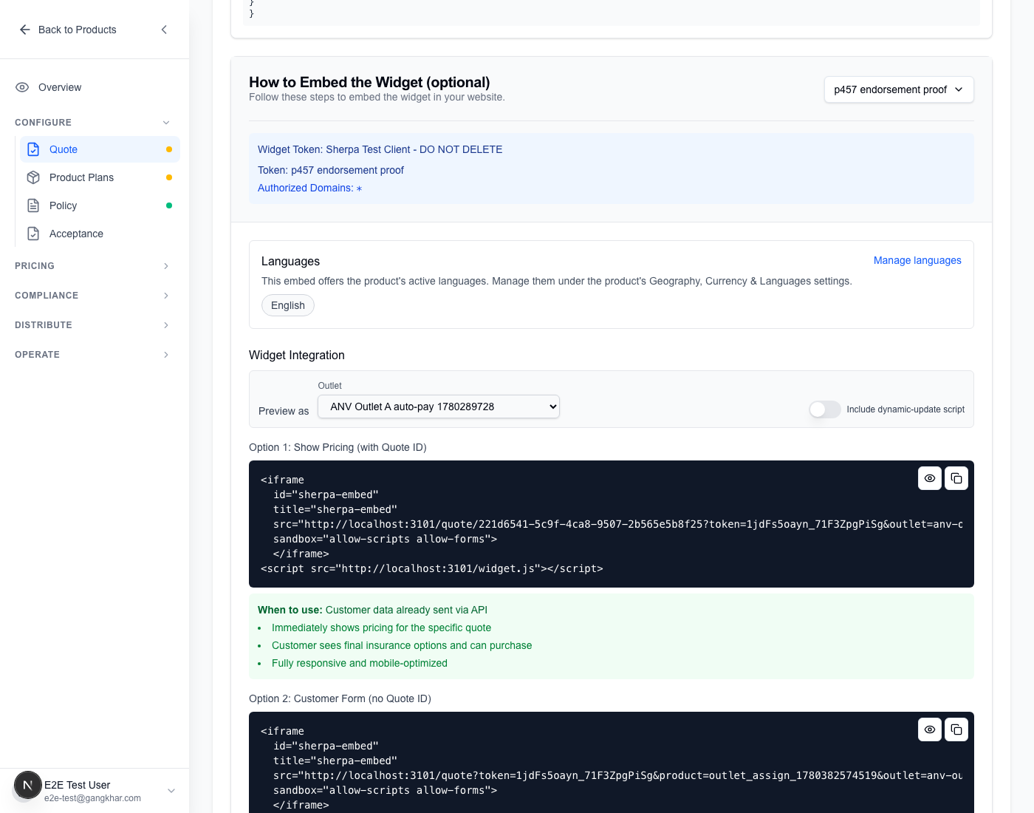Preview the Option 2 embed code
The image size is (1034, 813).
click(930, 729)
